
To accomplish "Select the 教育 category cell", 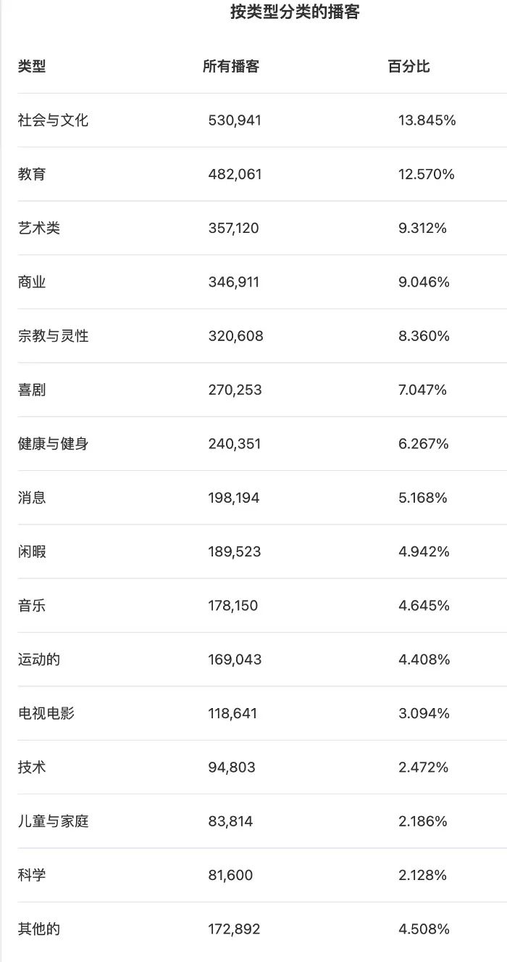I will pyautogui.click(x=32, y=174).
